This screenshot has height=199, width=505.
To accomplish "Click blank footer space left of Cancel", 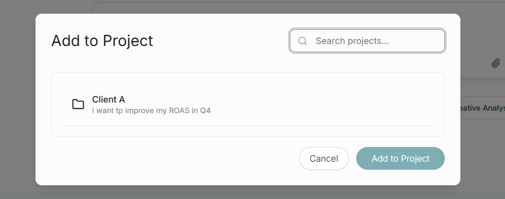I will click(x=174, y=158).
